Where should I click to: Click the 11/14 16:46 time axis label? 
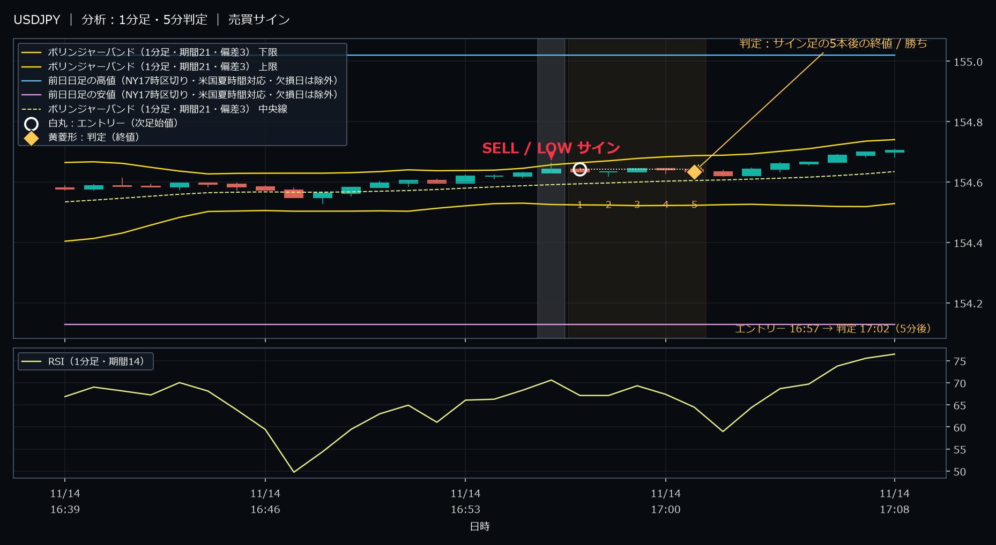[x=265, y=502]
